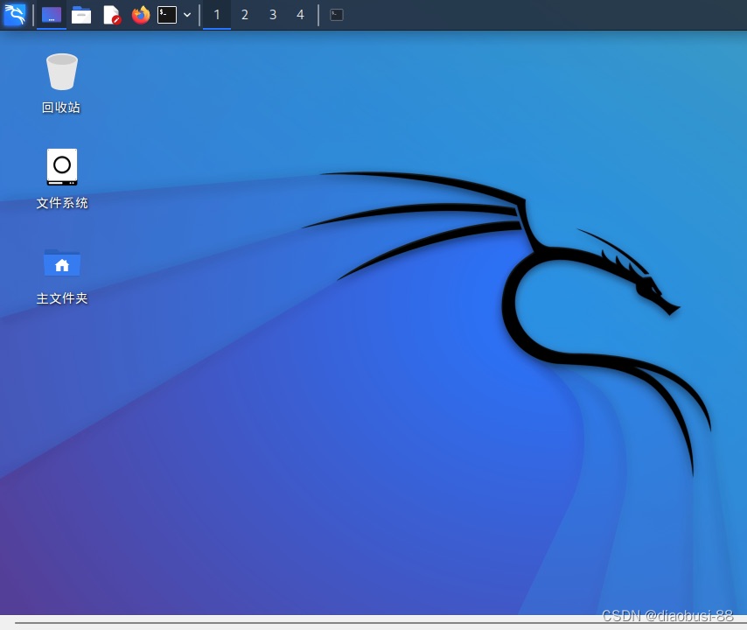Click the 回收站 label text

click(61, 108)
